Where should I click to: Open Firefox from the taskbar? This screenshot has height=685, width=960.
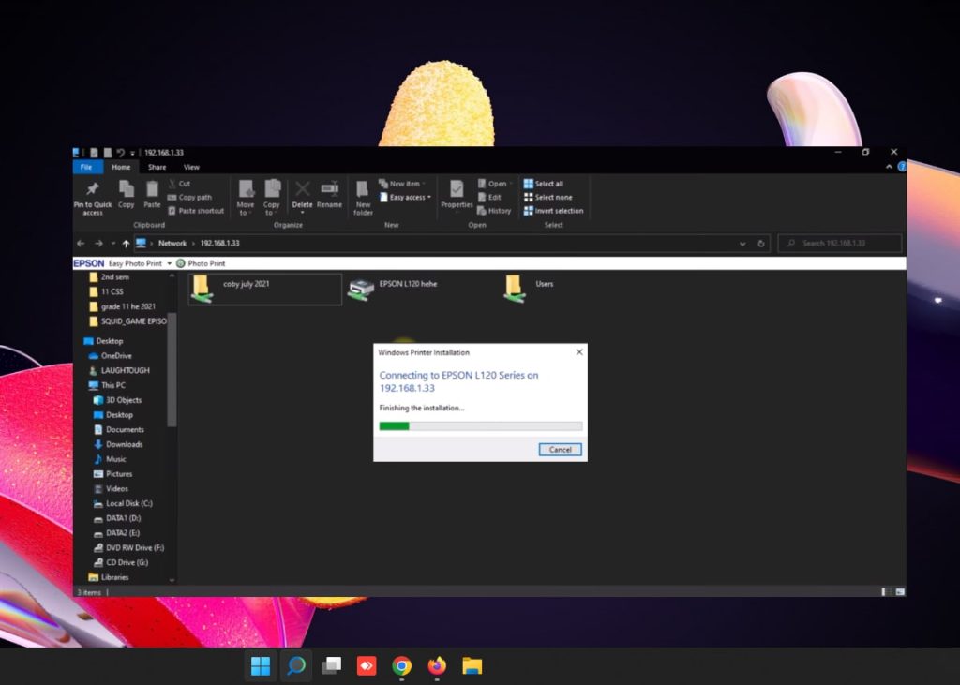[x=437, y=666]
